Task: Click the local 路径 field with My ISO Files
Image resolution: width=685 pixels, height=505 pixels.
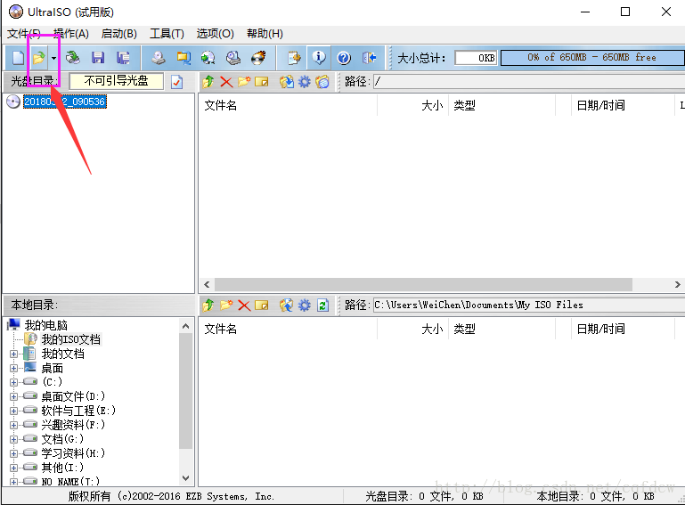Action: coord(529,305)
